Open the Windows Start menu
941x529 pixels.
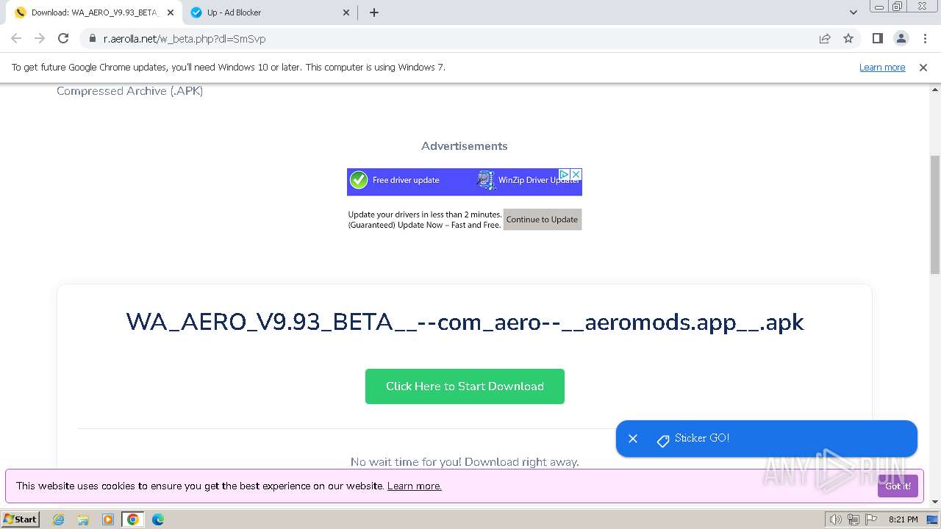(x=21, y=519)
